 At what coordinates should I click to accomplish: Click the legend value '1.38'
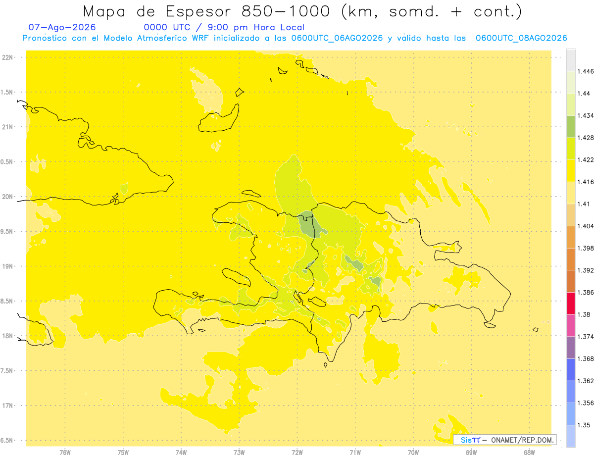(x=584, y=314)
